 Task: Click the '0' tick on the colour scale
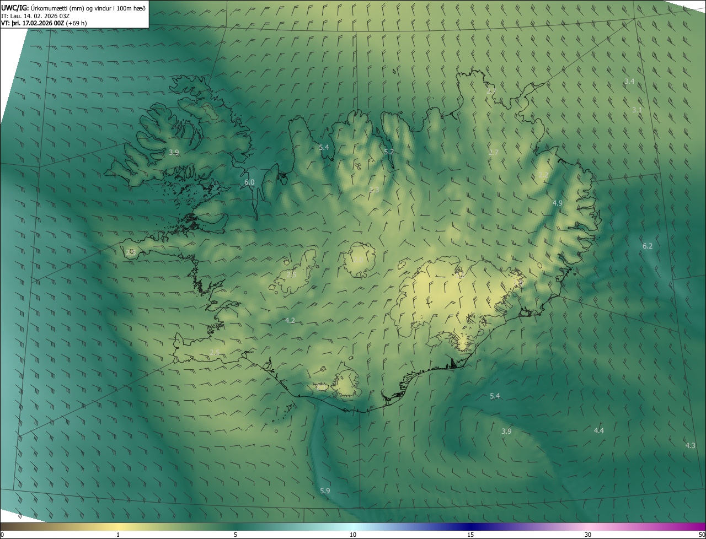[x=2, y=535]
